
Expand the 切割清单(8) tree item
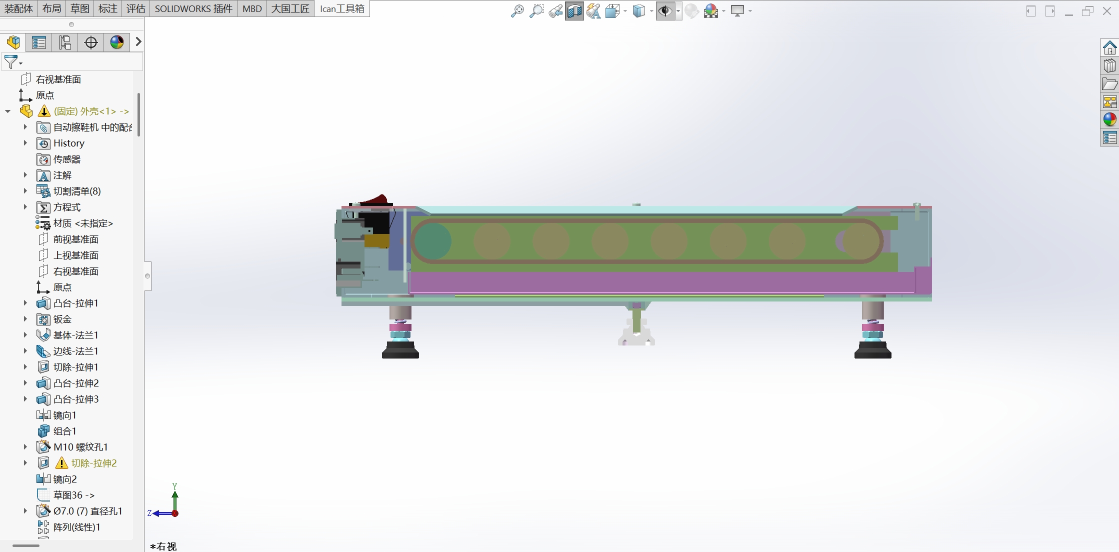coord(25,190)
